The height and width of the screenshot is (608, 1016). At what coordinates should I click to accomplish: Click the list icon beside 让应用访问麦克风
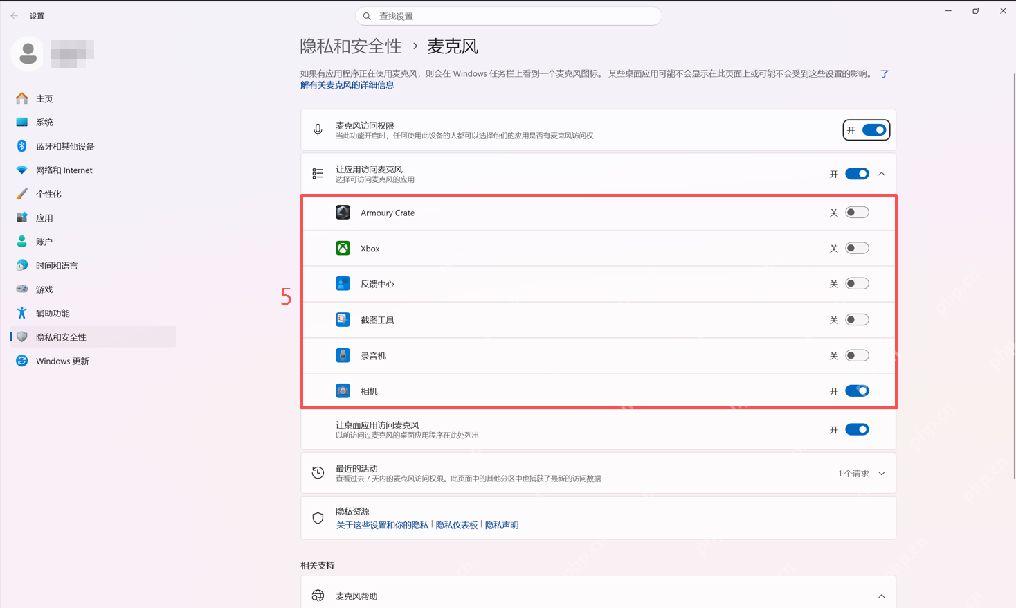(x=318, y=174)
